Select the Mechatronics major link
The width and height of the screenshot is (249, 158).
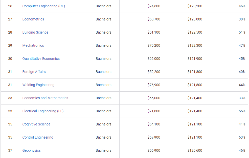(x=33, y=45)
